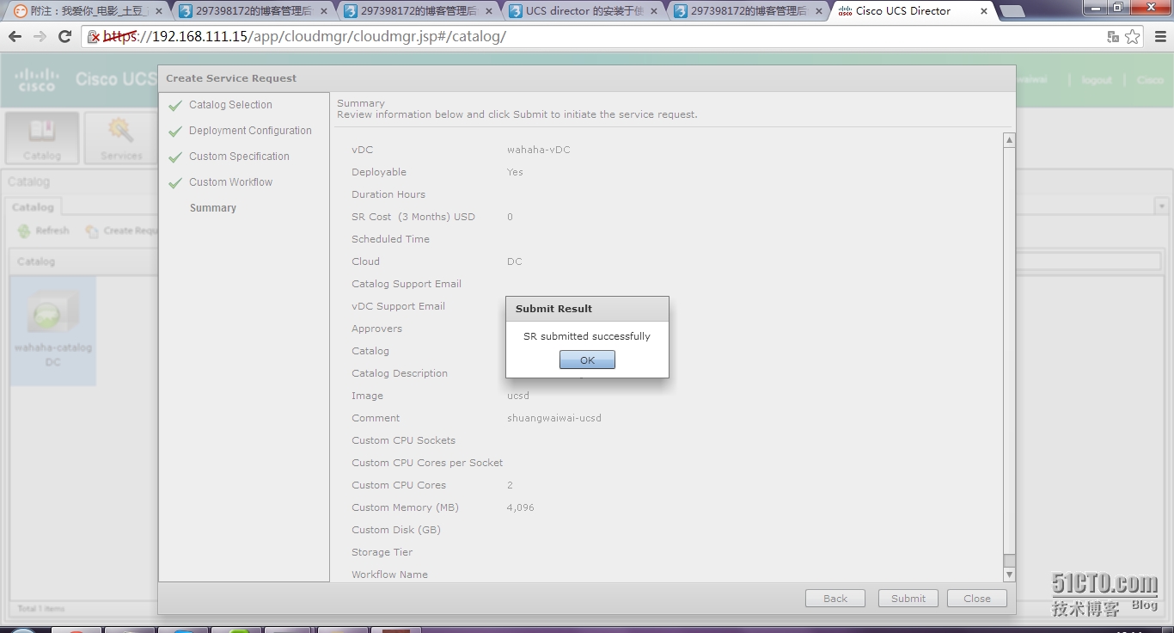
Task: Click the Custom Memory value 4,096
Action: point(520,507)
